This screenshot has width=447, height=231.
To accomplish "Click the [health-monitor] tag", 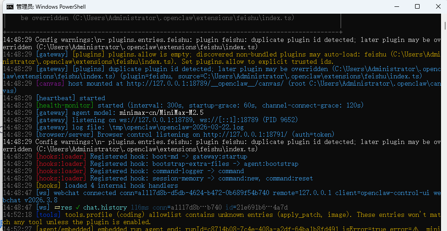I will [x=65, y=106].
